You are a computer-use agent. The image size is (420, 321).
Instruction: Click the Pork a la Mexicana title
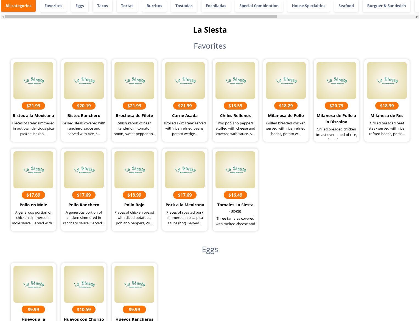pos(185,205)
